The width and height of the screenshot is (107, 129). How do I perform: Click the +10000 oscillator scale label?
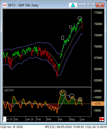point(97,97)
